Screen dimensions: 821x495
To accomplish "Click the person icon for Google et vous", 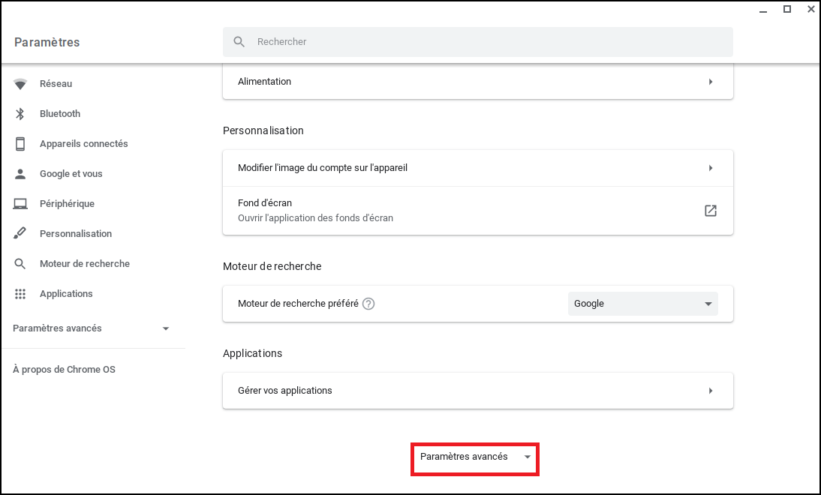I will 20,174.
